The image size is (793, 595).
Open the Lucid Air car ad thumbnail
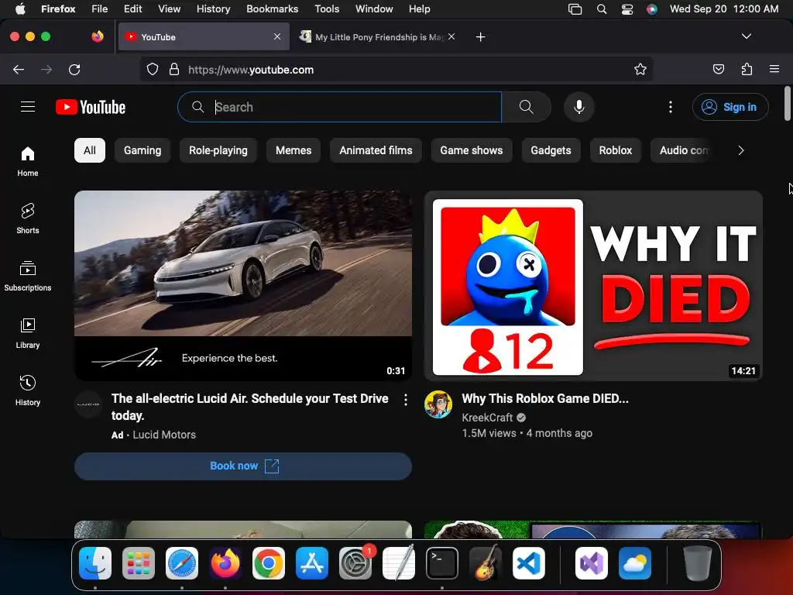click(243, 286)
